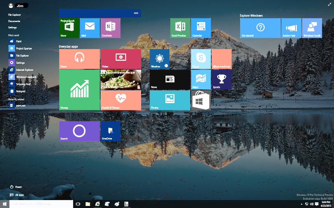The width and height of the screenshot is (334, 208).
Task: Open the Music tile
Action: (79, 59)
